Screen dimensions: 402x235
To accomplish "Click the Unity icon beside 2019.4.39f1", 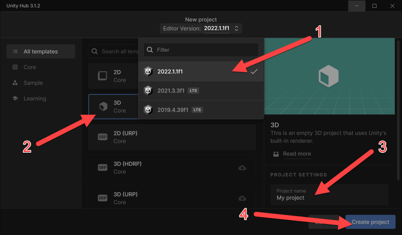I will (148, 110).
